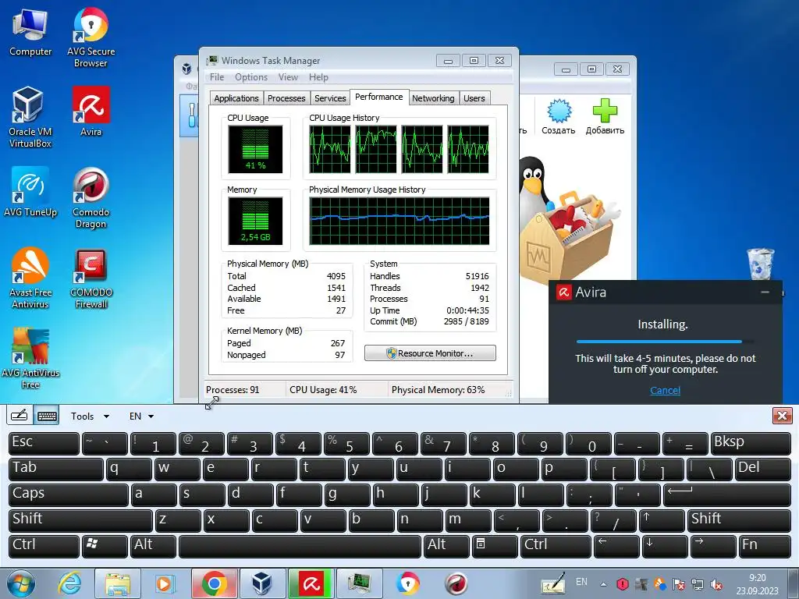Screen dimensions: 799x599
Task: Switch to Task Manager taskbar button
Action: (359, 583)
